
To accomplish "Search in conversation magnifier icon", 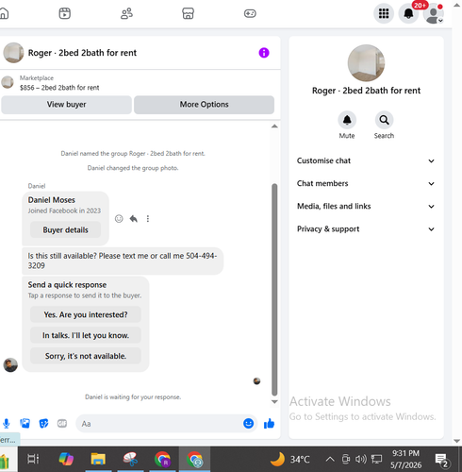I will coord(384,120).
